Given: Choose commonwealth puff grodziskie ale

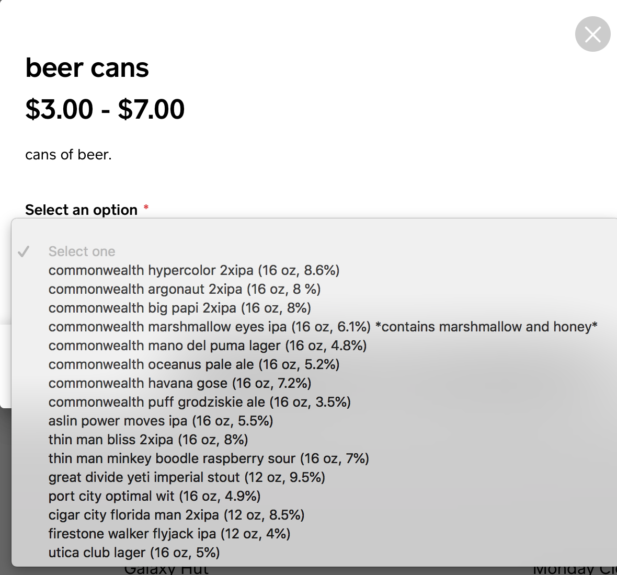Looking at the screenshot, I should click(x=200, y=402).
